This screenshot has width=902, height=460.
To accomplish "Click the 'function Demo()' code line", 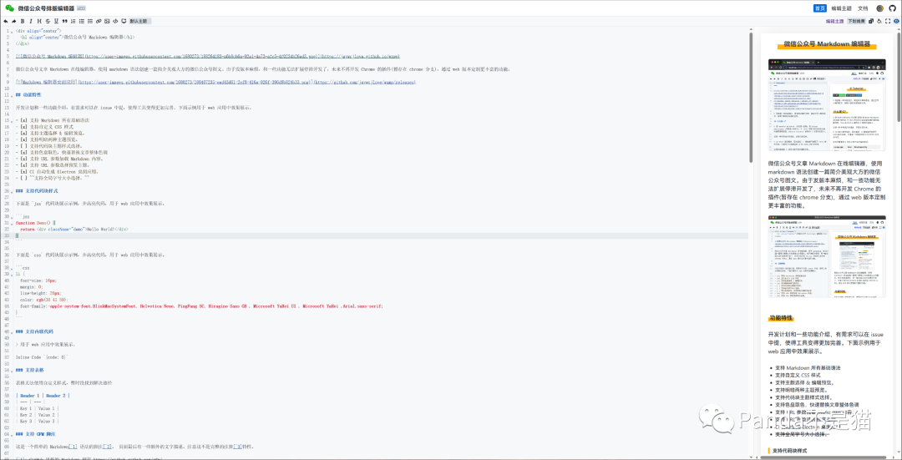I will 34,223.
